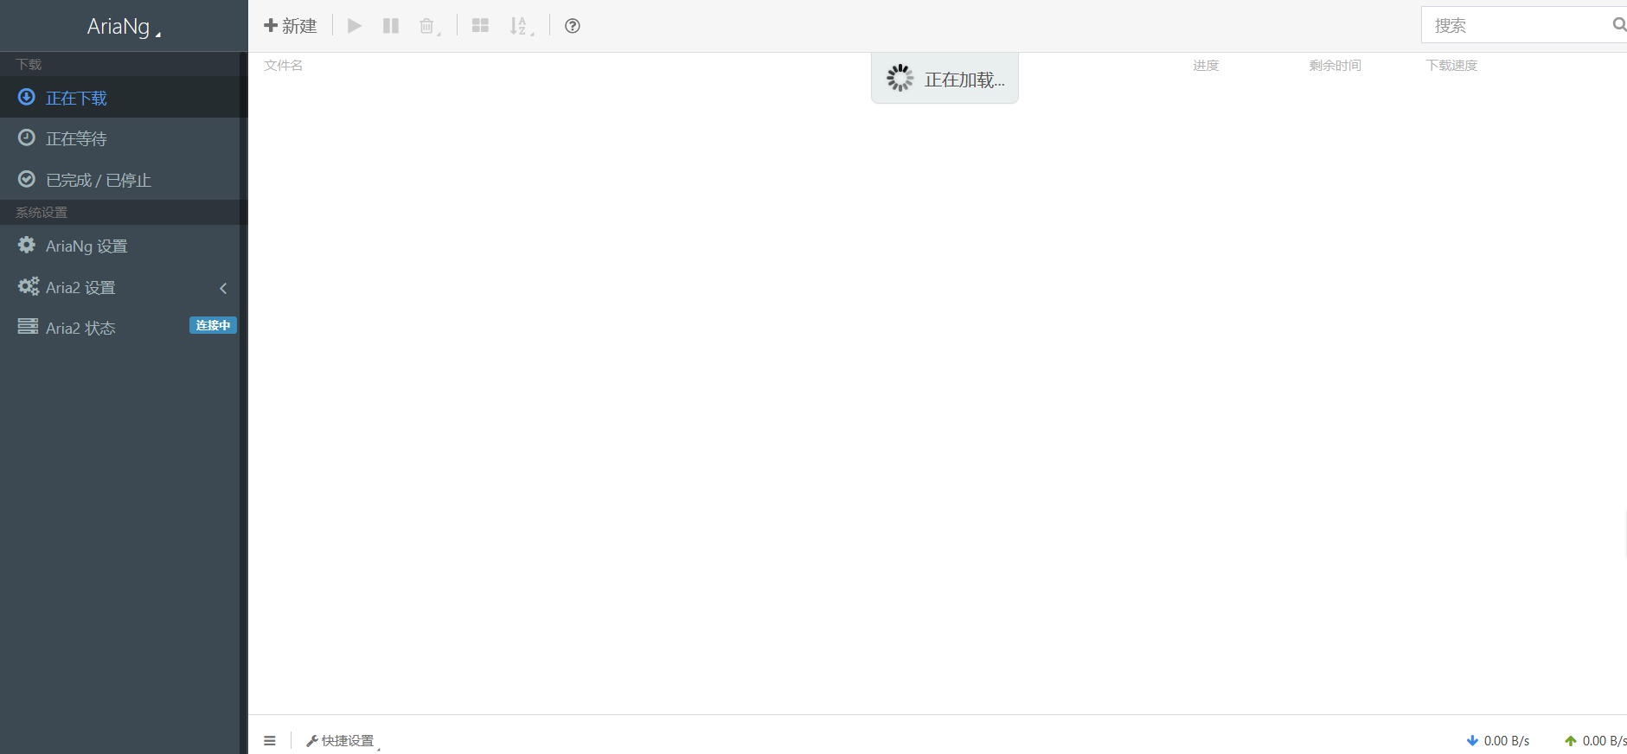The image size is (1627, 754).
Task: Click the help question mark icon
Action: click(573, 26)
